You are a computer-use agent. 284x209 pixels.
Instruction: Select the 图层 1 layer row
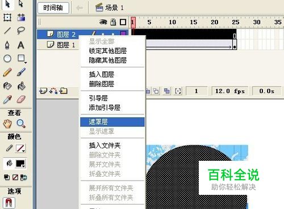click(x=58, y=45)
